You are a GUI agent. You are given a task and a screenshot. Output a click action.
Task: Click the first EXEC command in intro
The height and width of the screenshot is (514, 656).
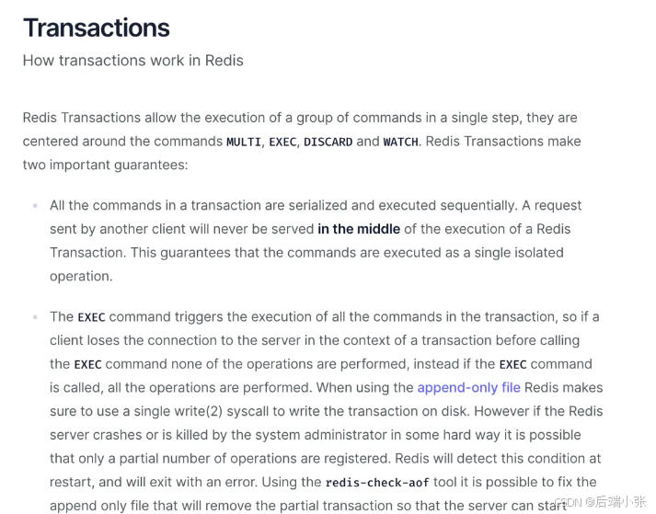pyautogui.click(x=282, y=142)
